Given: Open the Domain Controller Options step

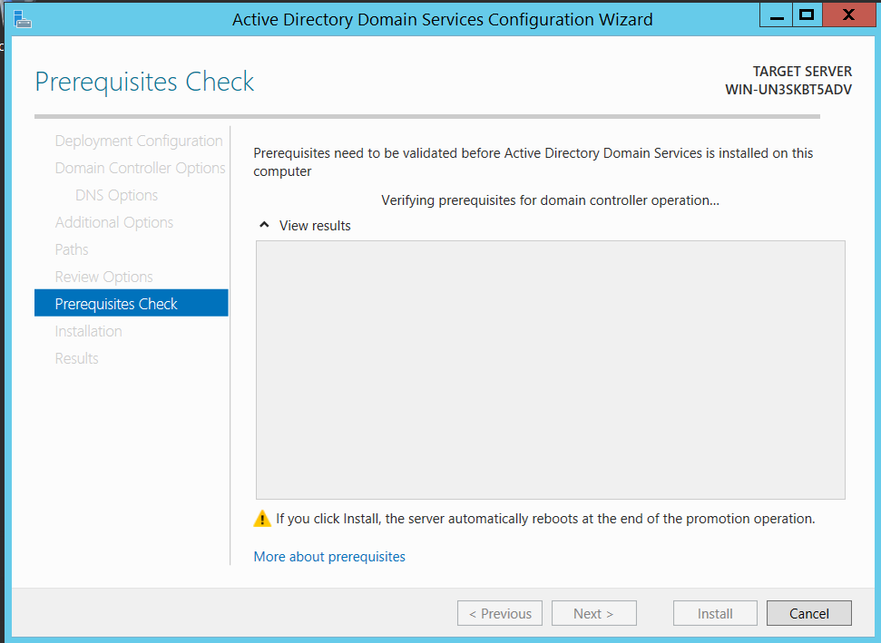Looking at the screenshot, I should click(140, 168).
